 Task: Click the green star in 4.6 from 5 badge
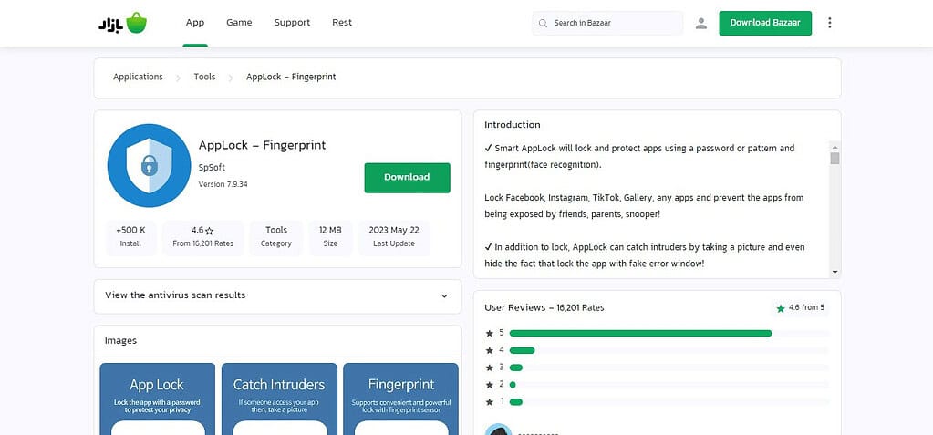781,308
